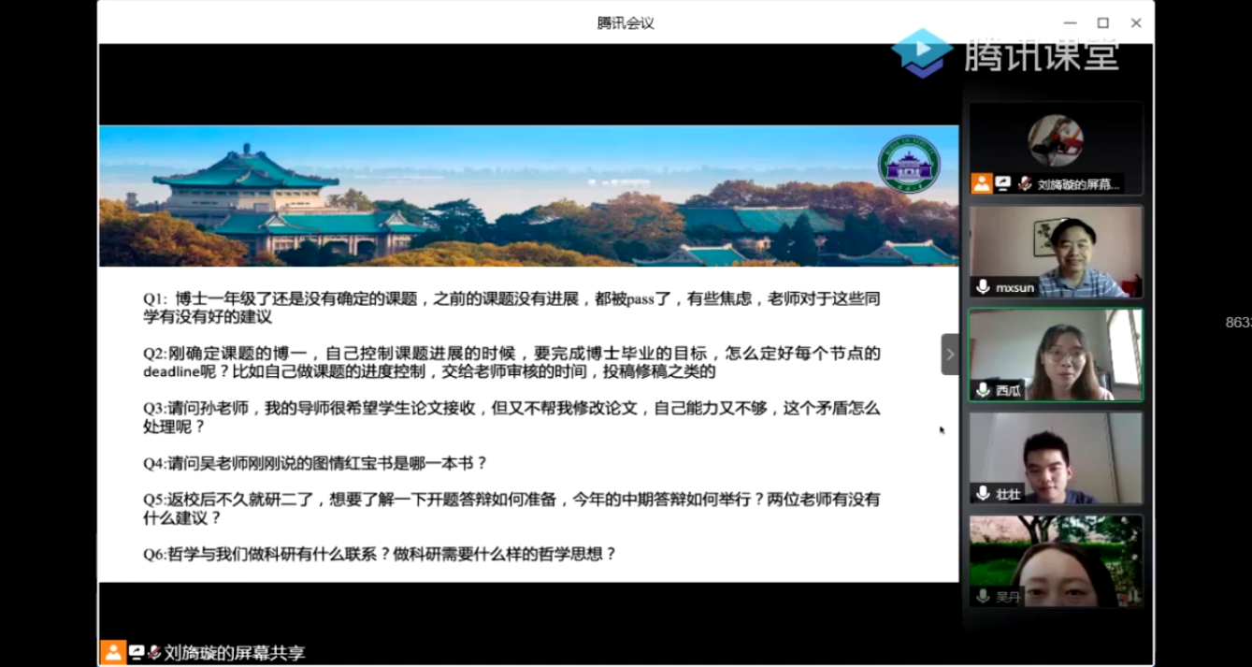Screen dimensions: 1252x667
Task: Click the 腾讯课堂 logo watermark
Action: tap(1006, 52)
